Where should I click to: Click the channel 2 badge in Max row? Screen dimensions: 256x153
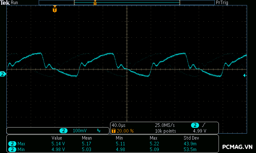[x=12, y=144]
